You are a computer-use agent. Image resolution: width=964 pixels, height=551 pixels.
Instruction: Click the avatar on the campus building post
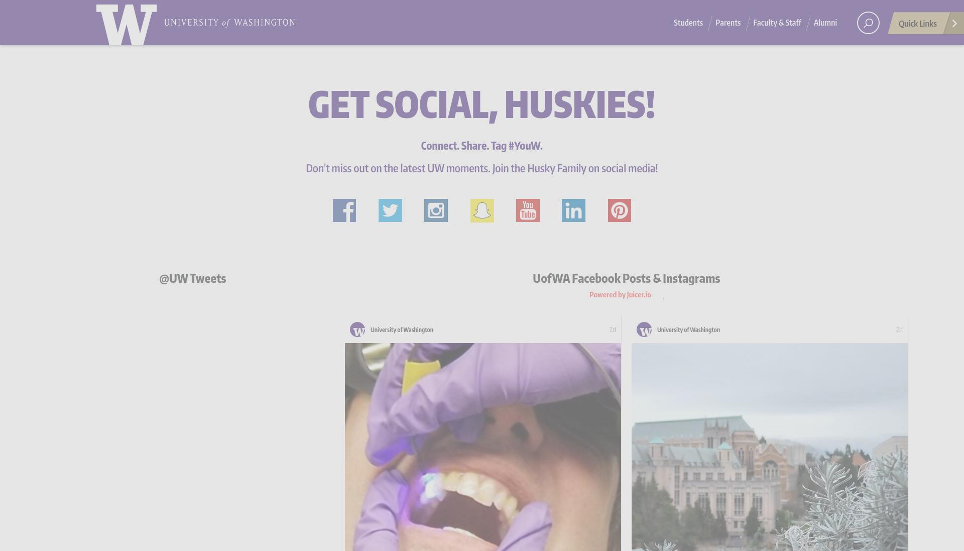644,329
